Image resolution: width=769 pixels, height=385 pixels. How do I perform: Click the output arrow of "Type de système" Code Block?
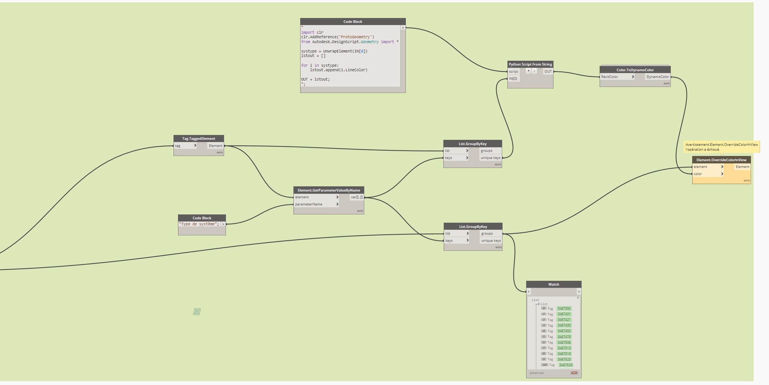223,224
